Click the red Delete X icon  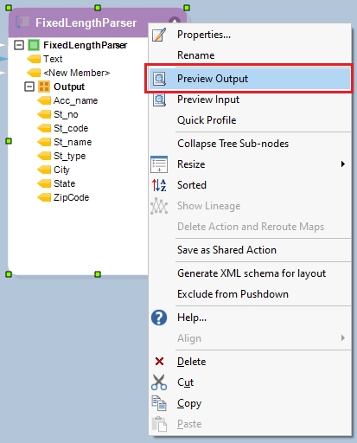159,361
